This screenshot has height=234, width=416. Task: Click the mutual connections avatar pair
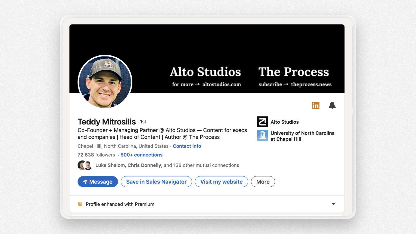pyautogui.click(x=85, y=165)
